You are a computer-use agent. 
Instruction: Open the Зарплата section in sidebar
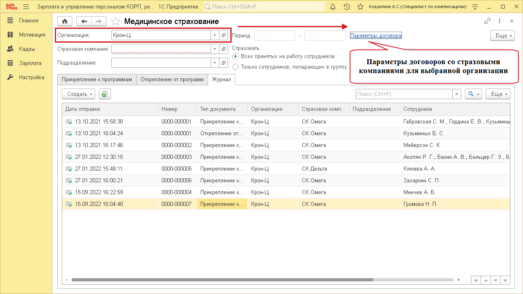click(x=30, y=63)
